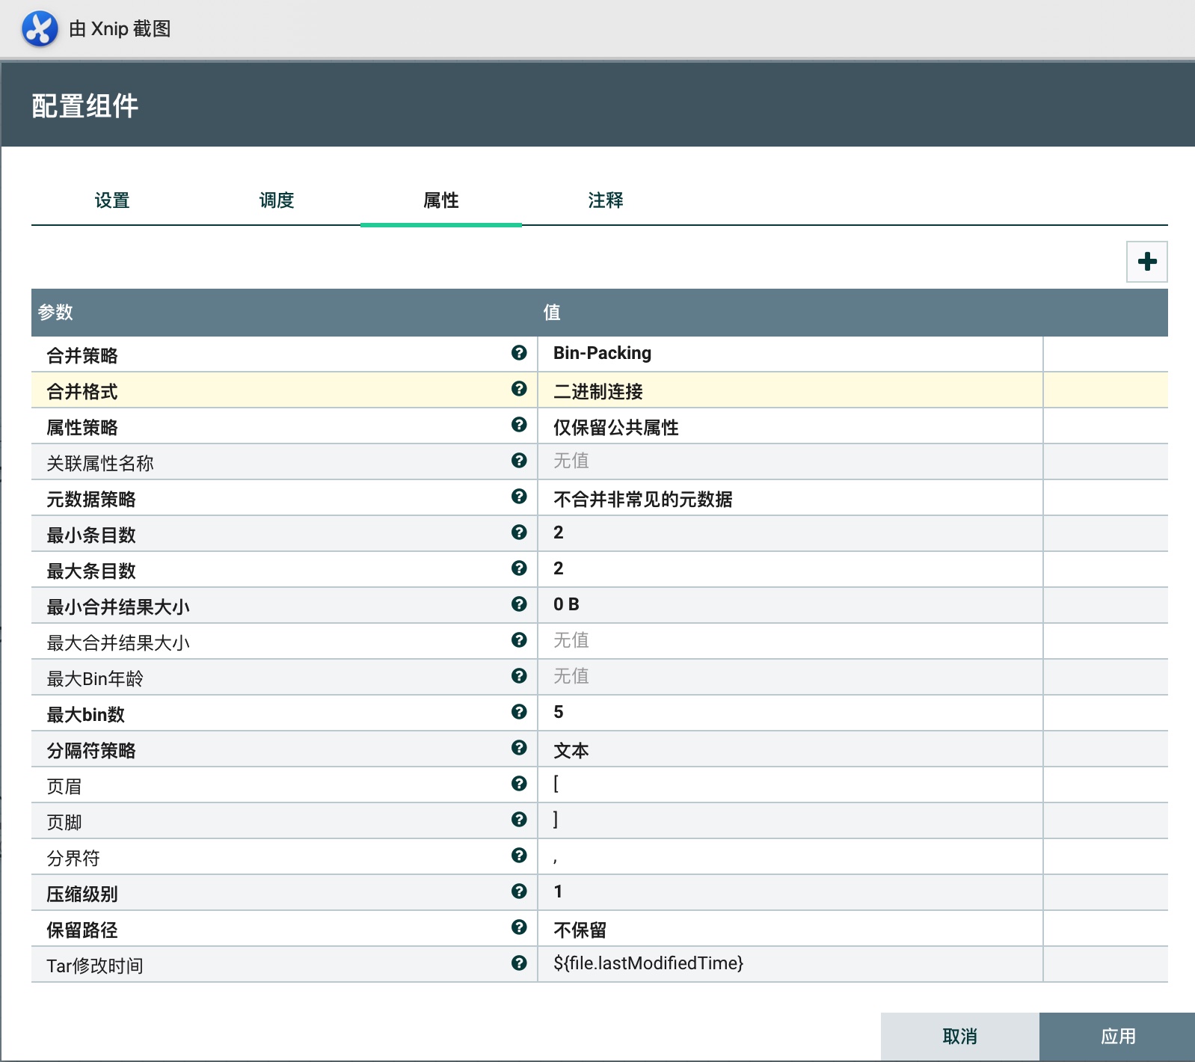The width and height of the screenshot is (1195, 1062).
Task: Click the plus icon to add property
Action: tap(1146, 262)
